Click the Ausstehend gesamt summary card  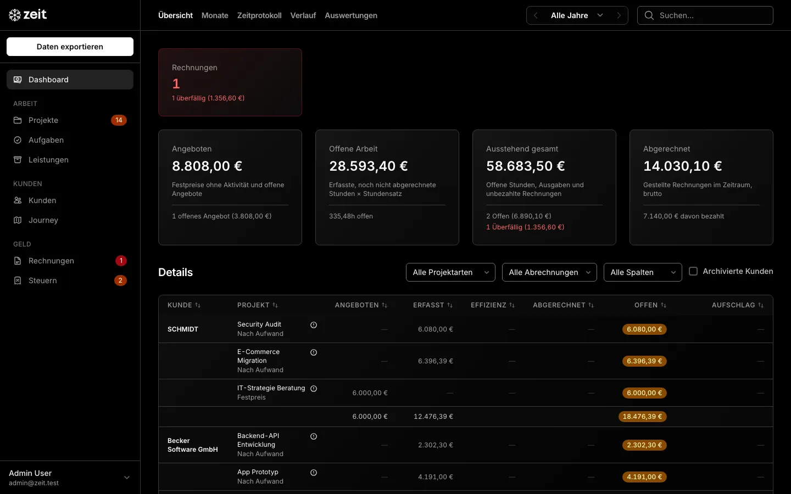(x=544, y=187)
